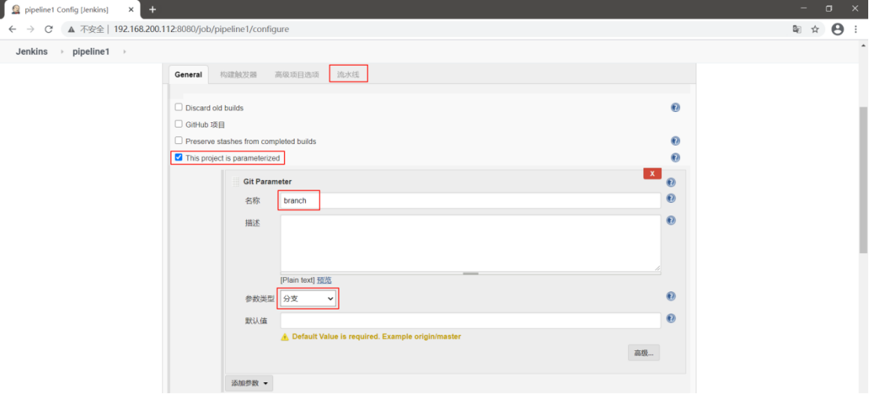The image size is (869, 394).
Task: Click help icon for 参数类型 dropdown
Action: (x=671, y=297)
